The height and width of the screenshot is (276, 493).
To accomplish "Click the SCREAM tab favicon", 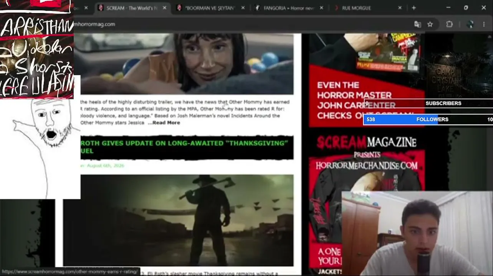I will click(x=101, y=8).
